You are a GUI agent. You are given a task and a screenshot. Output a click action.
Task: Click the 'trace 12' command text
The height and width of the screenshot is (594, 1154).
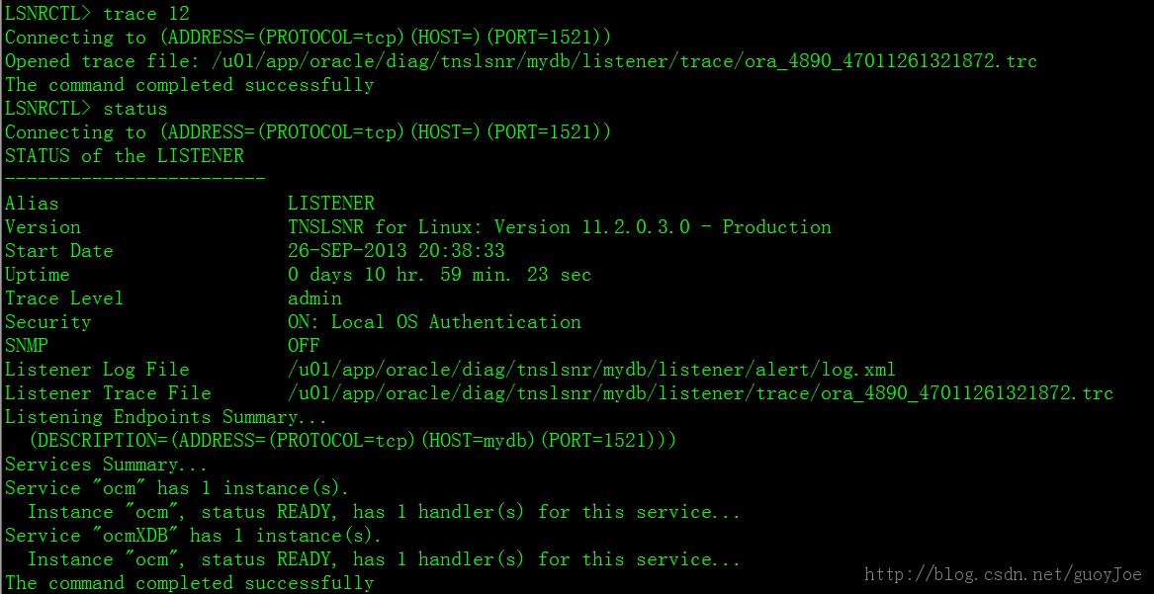145,13
